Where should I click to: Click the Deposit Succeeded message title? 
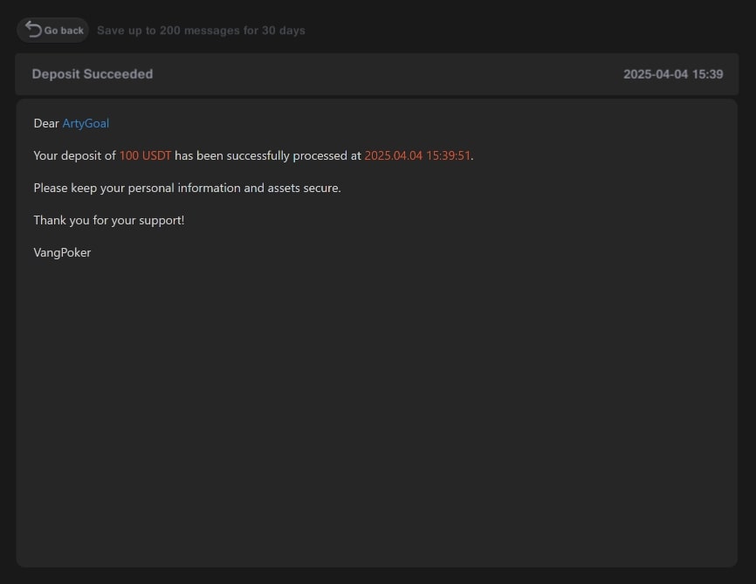pos(93,74)
